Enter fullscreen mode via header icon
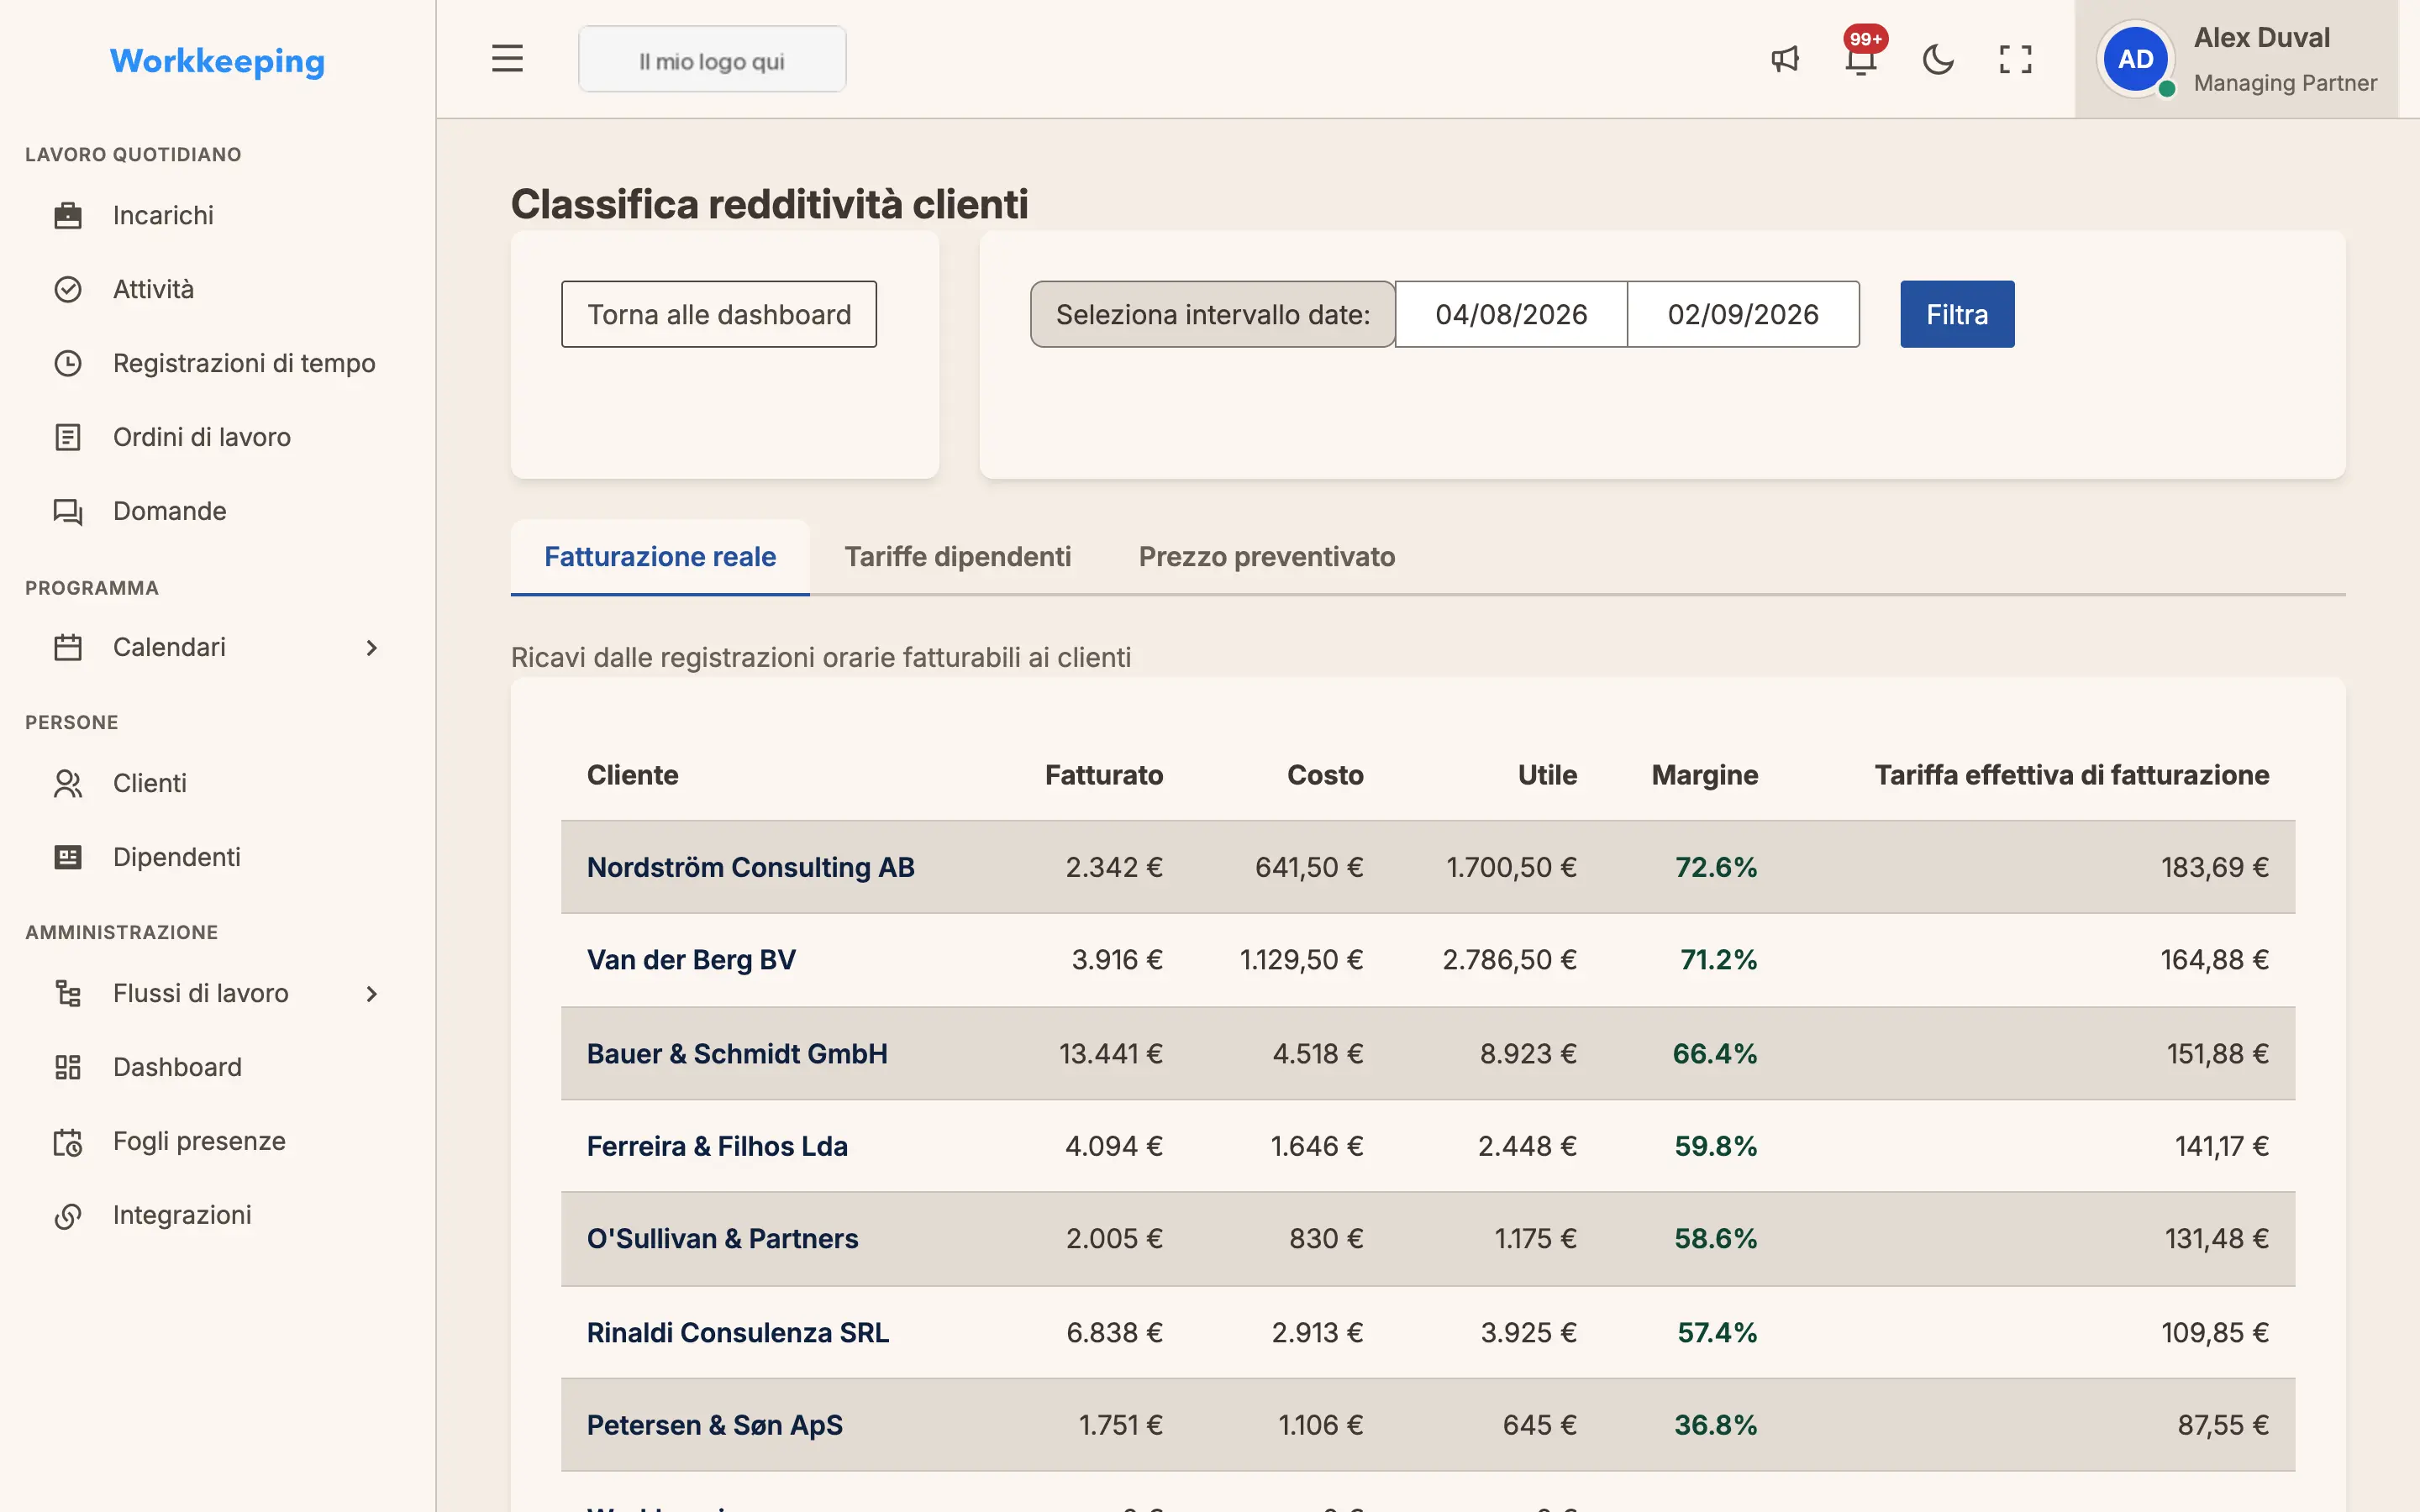The width and height of the screenshot is (2420, 1512). [x=2015, y=59]
